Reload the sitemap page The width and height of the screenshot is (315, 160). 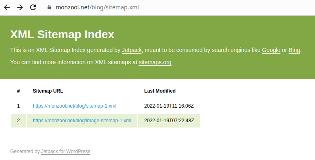point(33,7)
